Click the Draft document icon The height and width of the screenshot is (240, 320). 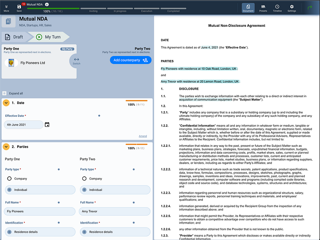coord(8,37)
